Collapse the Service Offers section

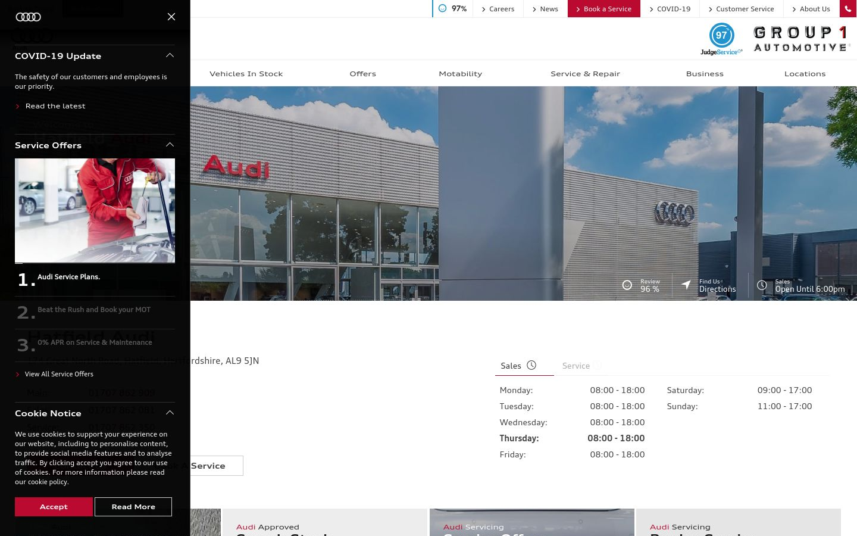pyautogui.click(x=170, y=145)
